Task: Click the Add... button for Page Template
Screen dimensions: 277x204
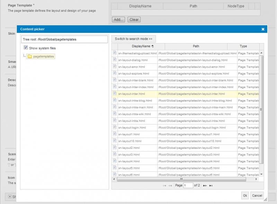Action: click(118, 20)
